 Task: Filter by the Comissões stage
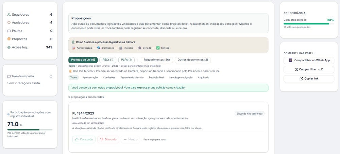[x=109, y=78]
